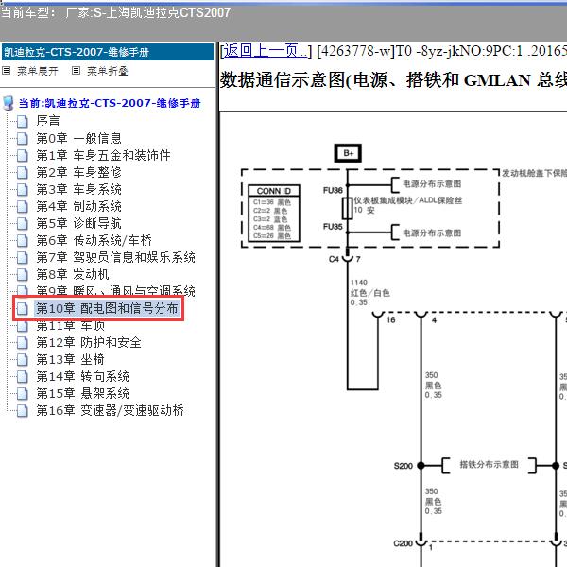The image size is (567, 567).
Task: Click 电源分布示意图 reference next to FU36
Action: 432,184
